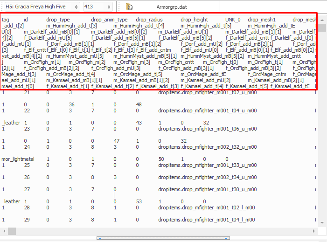327x242 pixels.
Task: Click the text 'f_Elf_add_cntm'
Action: [153, 50]
